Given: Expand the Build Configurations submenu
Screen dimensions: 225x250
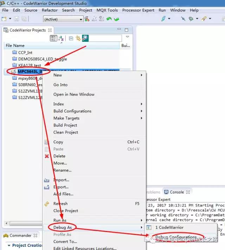Looking at the screenshot, I should point(72,111).
